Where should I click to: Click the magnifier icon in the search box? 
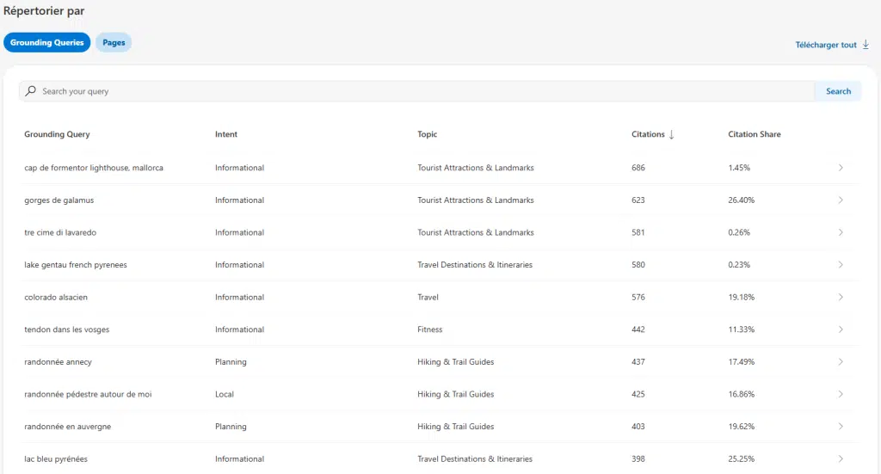click(31, 90)
